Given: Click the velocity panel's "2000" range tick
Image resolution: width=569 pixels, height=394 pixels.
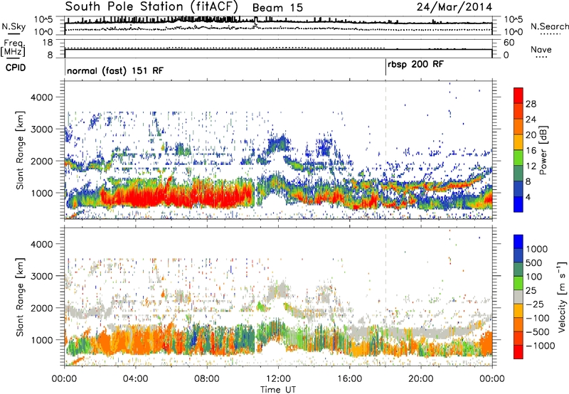Looking at the screenshot, I should [43, 308].
